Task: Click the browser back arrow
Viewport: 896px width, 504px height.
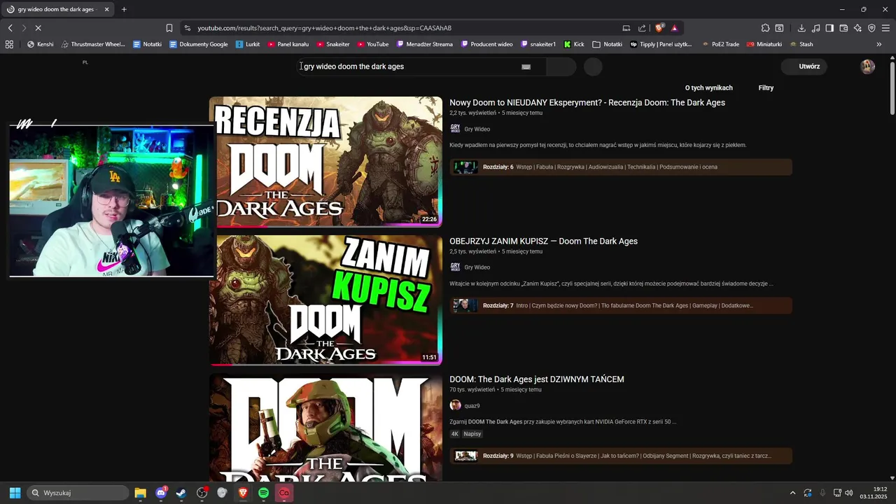Action: point(10,28)
